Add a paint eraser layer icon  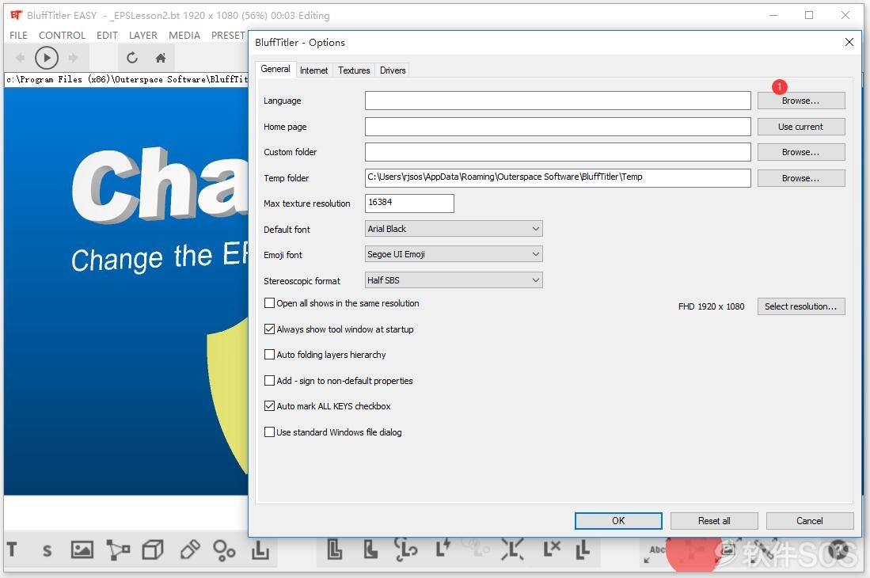[190, 549]
